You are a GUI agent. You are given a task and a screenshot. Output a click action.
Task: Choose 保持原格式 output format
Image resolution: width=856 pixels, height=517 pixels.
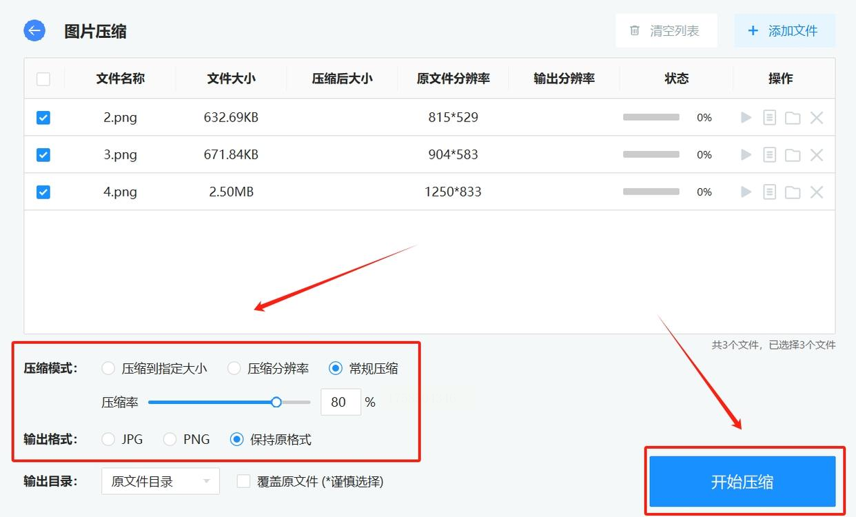click(237, 439)
